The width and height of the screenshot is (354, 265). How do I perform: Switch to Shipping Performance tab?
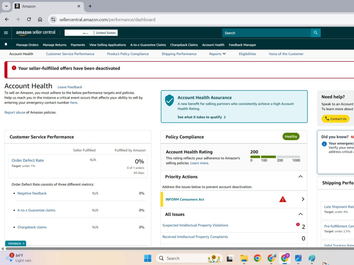coord(179,54)
